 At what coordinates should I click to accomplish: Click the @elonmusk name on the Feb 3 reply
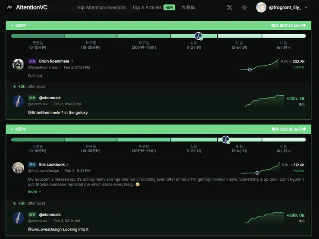pyautogui.click(x=50, y=214)
